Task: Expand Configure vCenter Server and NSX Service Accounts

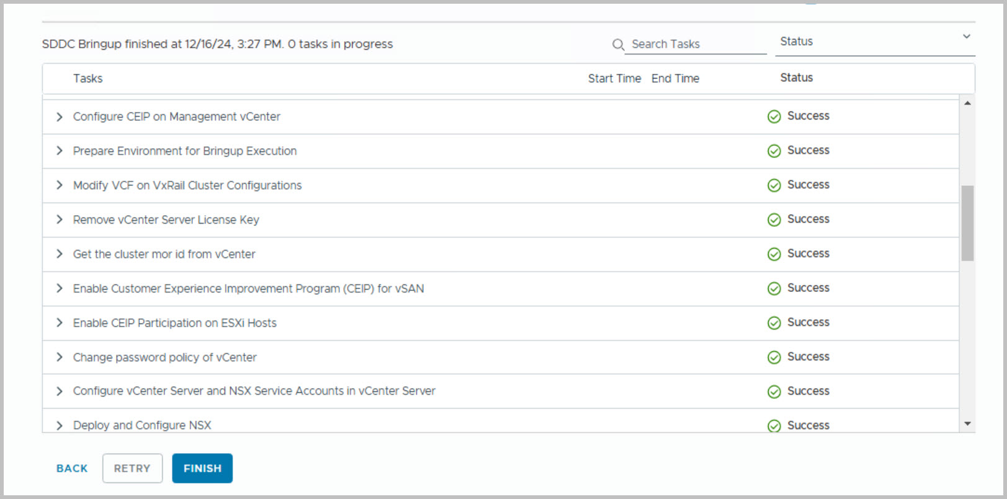Action: 60,391
